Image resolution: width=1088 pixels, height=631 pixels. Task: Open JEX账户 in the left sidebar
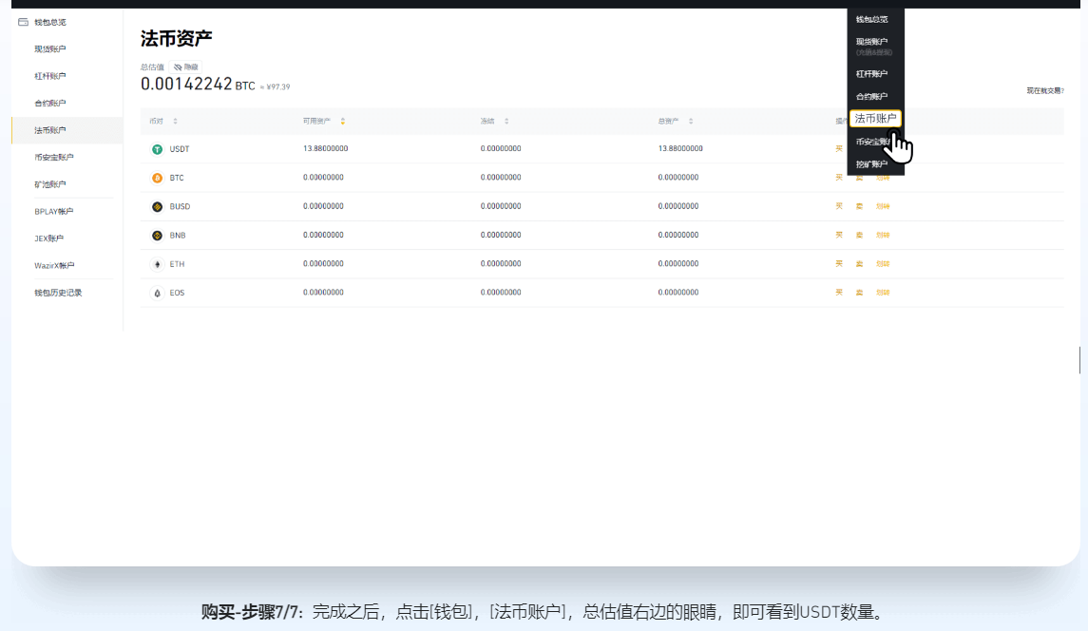(48, 239)
